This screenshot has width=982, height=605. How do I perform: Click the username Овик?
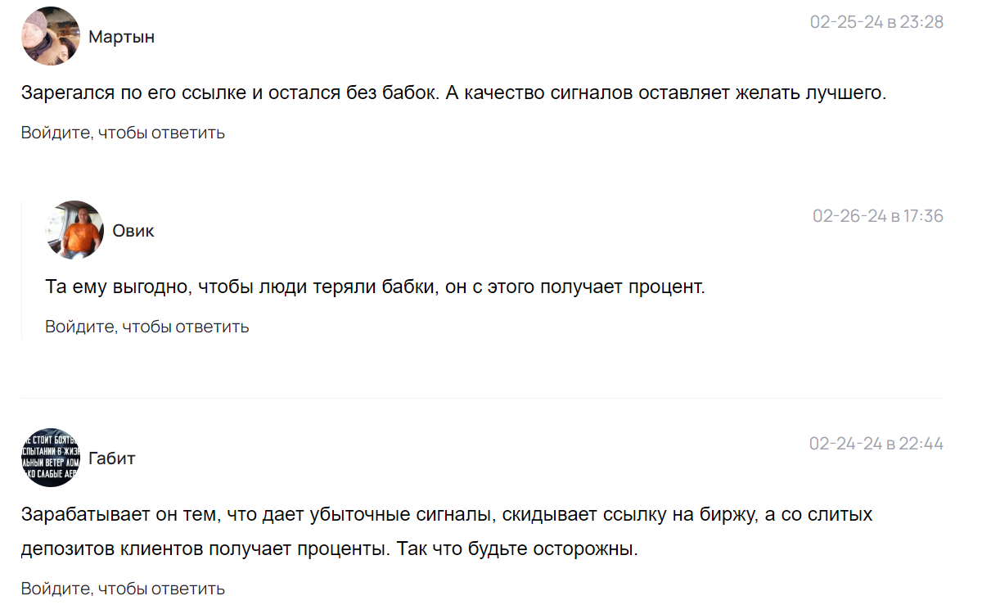(133, 231)
